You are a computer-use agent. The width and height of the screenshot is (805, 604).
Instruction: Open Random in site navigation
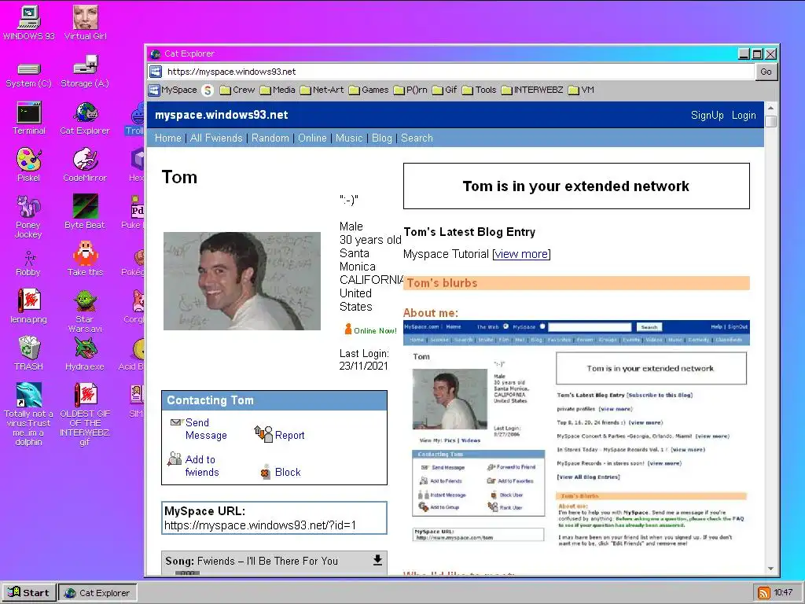pos(270,138)
